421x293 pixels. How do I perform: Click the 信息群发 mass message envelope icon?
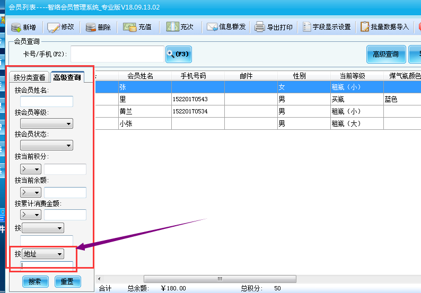tap(212, 27)
